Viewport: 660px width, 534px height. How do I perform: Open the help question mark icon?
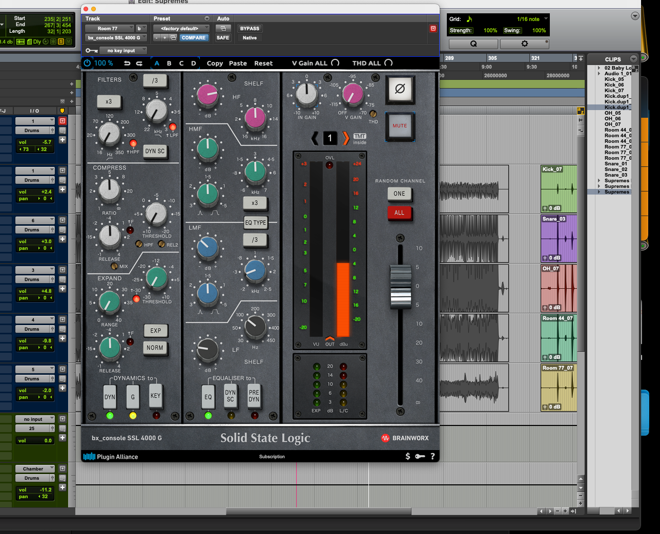point(432,456)
